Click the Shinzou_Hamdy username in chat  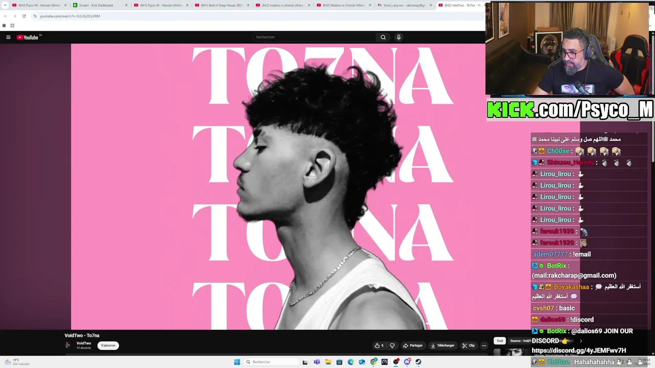click(571, 163)
